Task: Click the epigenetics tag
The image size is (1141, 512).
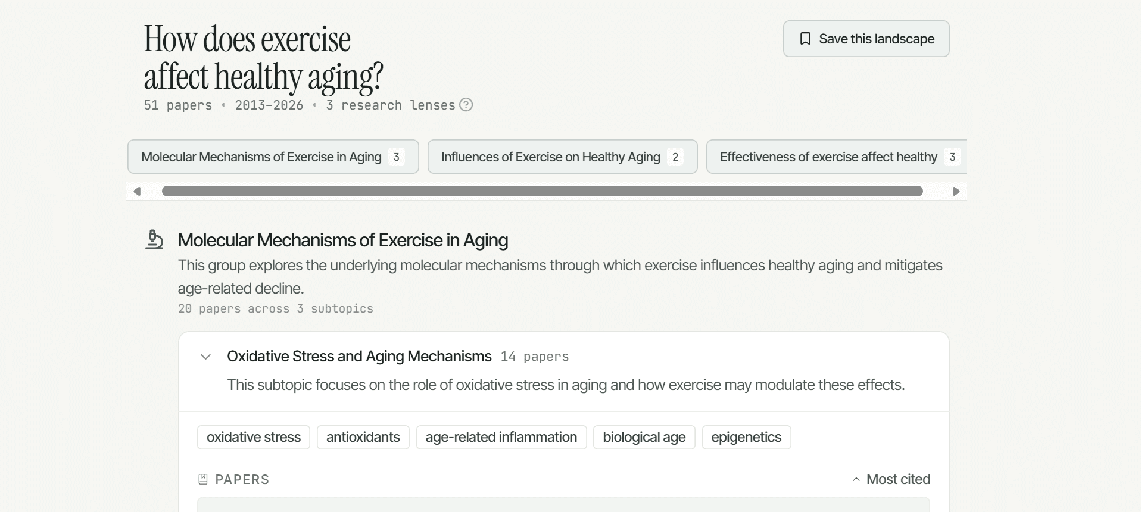Action: pos(747,437)
